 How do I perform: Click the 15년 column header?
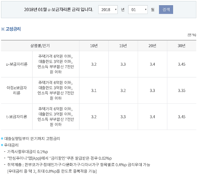point(123,46)
